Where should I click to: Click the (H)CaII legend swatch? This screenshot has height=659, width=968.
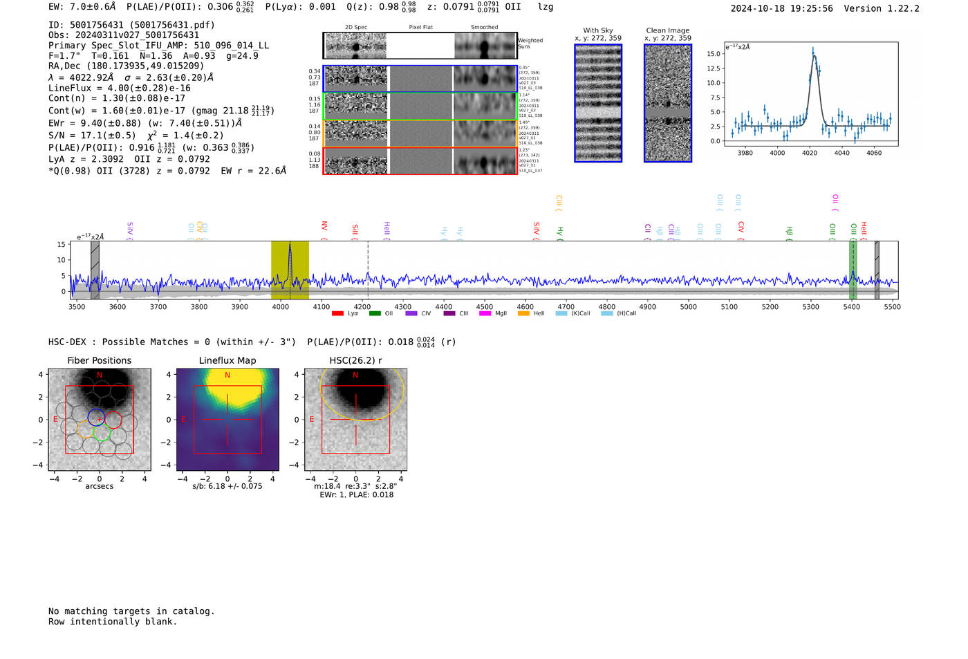(607, 314)
